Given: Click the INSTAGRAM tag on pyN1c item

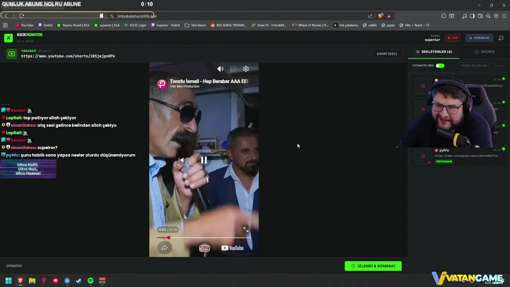Looking at the screenshot, I should click(444, 161).
